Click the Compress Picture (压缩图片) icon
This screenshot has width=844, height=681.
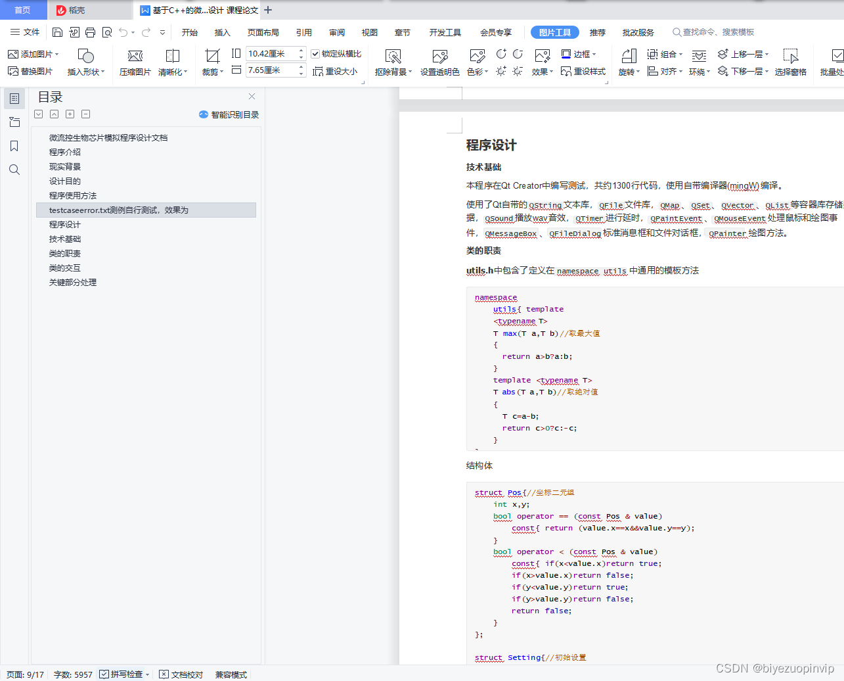coord(135,57)
